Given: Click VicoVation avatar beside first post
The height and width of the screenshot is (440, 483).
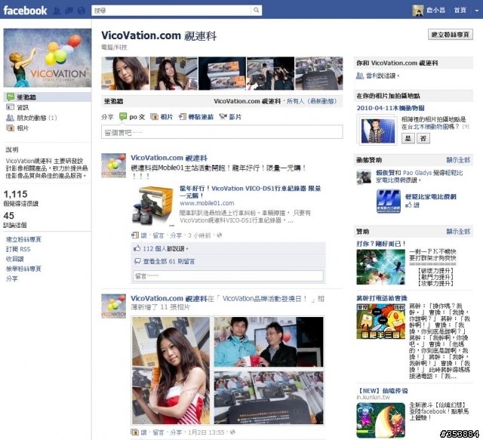Looking at the screenshot, I should (x=113, y=166).
